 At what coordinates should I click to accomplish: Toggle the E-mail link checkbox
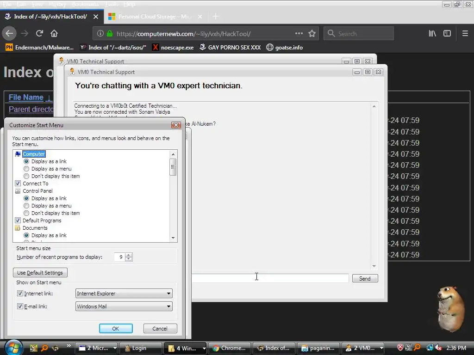pyautogui.click(x=20, y=306)
